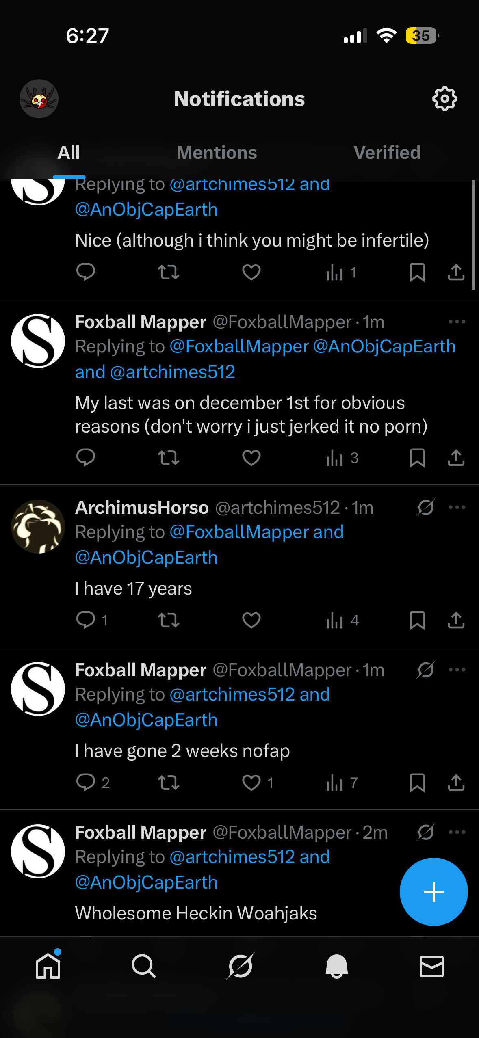The image size is (479, 1038).
Task: Open the Messages envelope icon
Action: point(431,966)
